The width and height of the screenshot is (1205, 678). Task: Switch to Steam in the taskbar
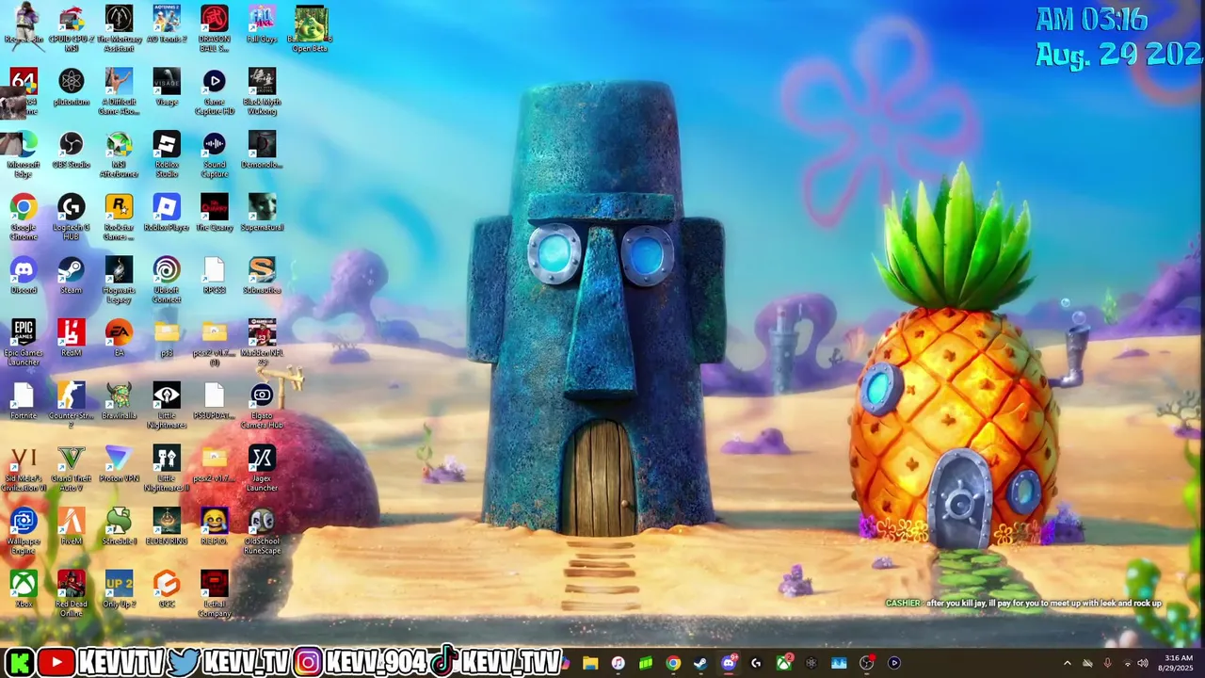700,663
